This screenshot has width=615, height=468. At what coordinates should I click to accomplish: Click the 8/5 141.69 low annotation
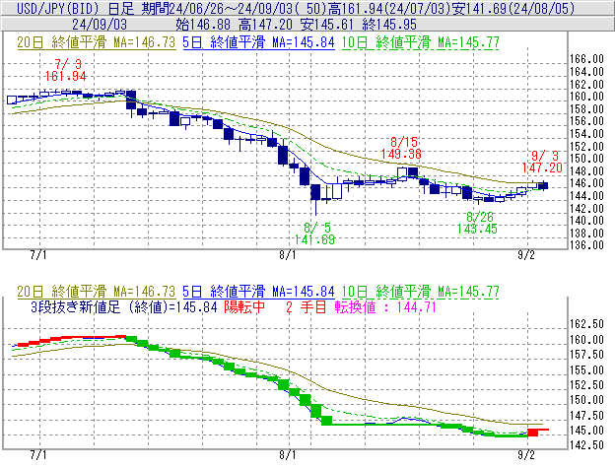click(x=315, y=234)
